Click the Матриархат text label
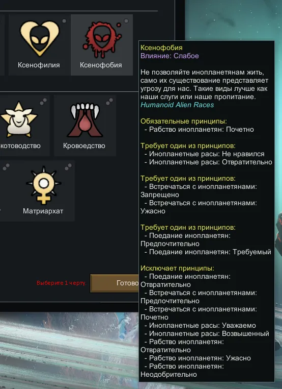The image size is (282, 389). point(43,211)
